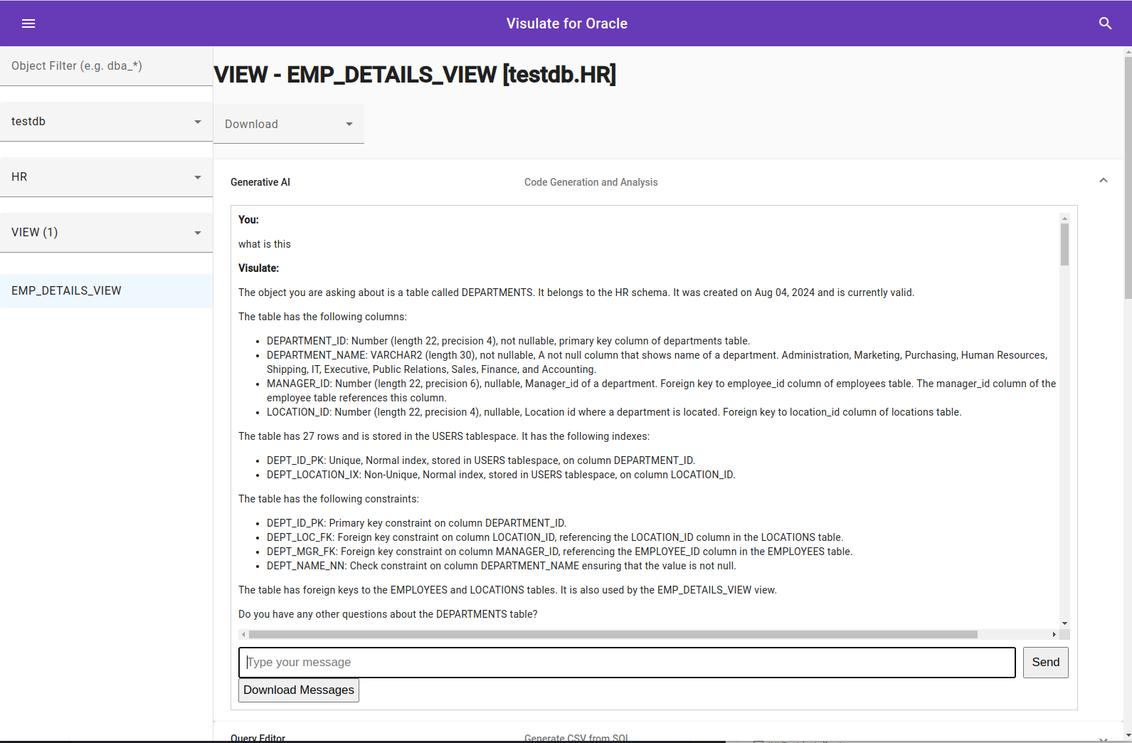Click the Visulate for Oracle title
This screenshot has width=1132, height=743.
[566, 23]
